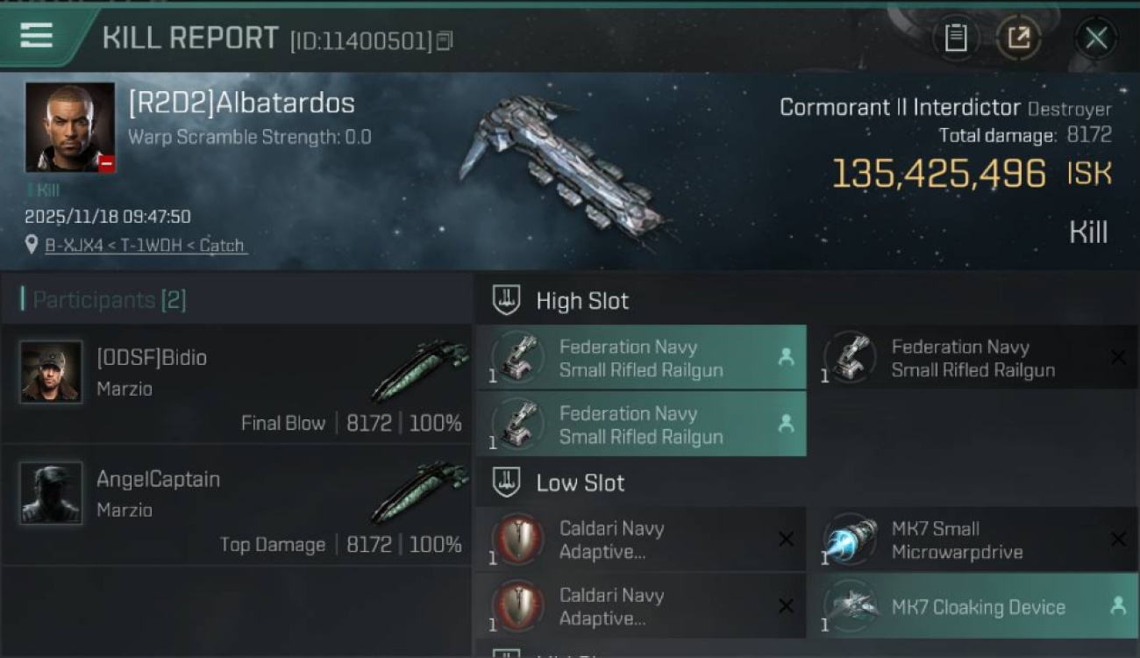Open the hamburger menu icon

tap(36, 36)
